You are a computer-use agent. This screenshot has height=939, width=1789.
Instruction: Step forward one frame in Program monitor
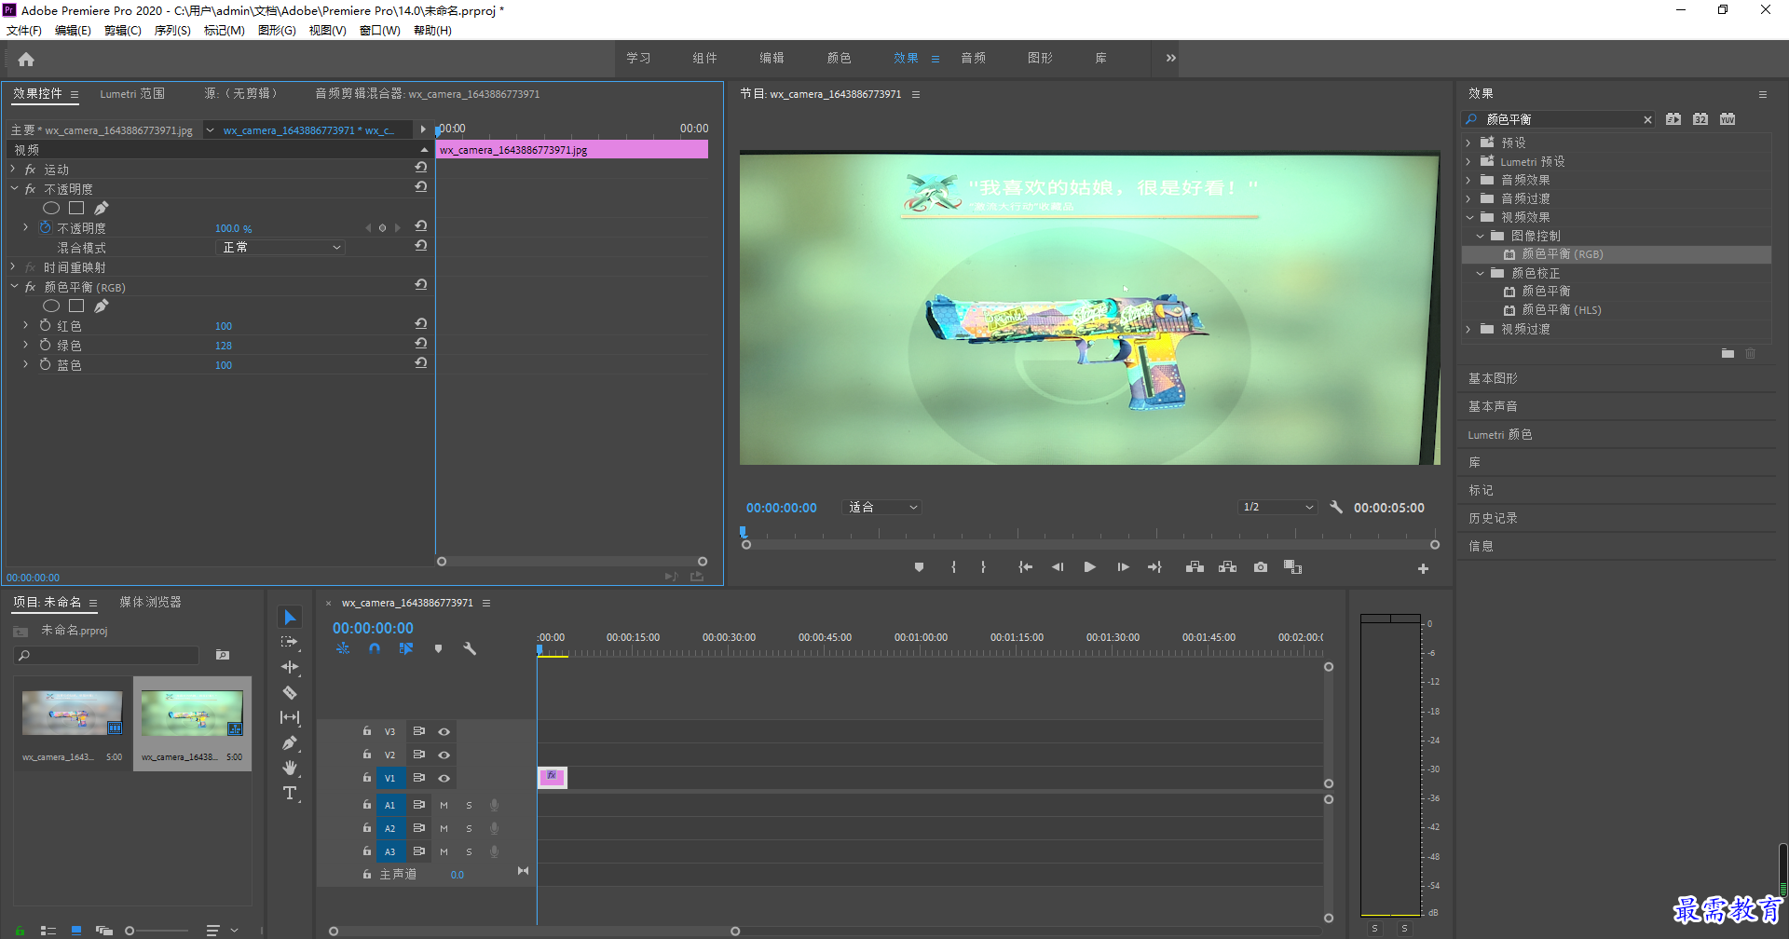(x=1123, y=567)
